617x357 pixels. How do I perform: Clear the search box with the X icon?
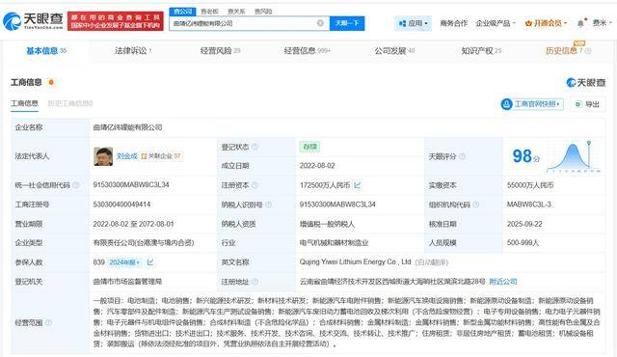pos(320,23)
